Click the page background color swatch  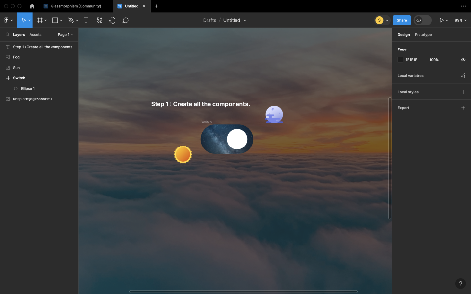click(400, 60)
